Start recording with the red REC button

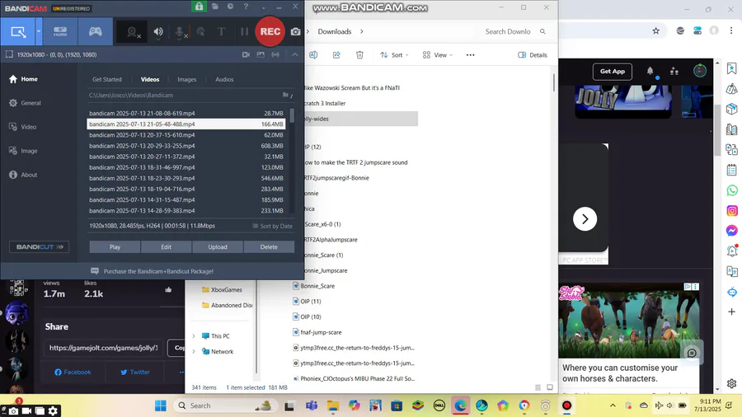pyautogui.click(x=270, y=31)
